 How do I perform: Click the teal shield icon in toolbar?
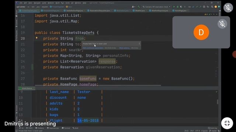[219, 7]
